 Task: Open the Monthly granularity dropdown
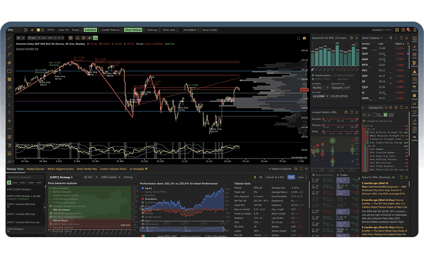(x=320, y=89)
